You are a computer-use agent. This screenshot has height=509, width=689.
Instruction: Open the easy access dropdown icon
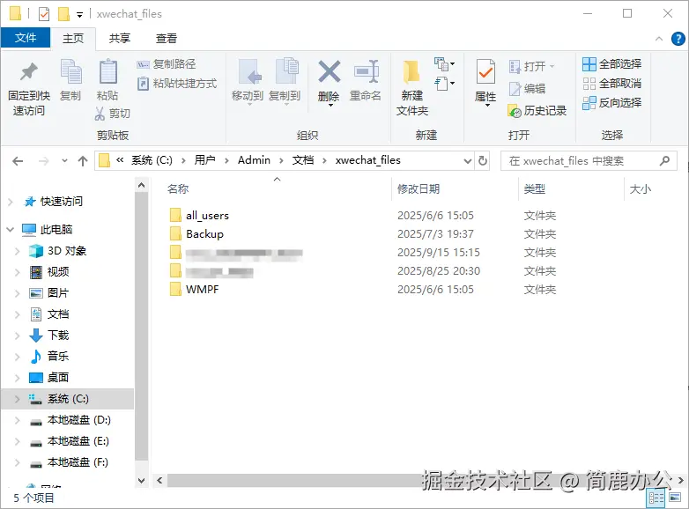(444, 83)
